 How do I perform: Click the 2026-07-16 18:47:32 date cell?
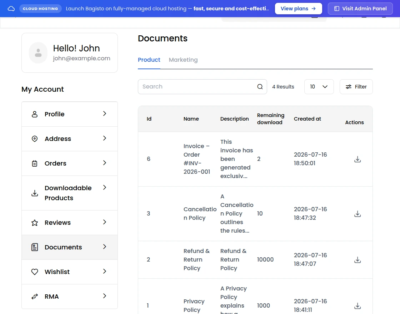pos(310,214)
